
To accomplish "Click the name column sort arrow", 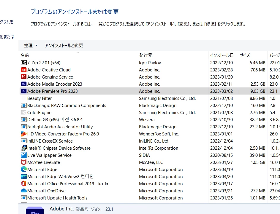I will [78, 52].
